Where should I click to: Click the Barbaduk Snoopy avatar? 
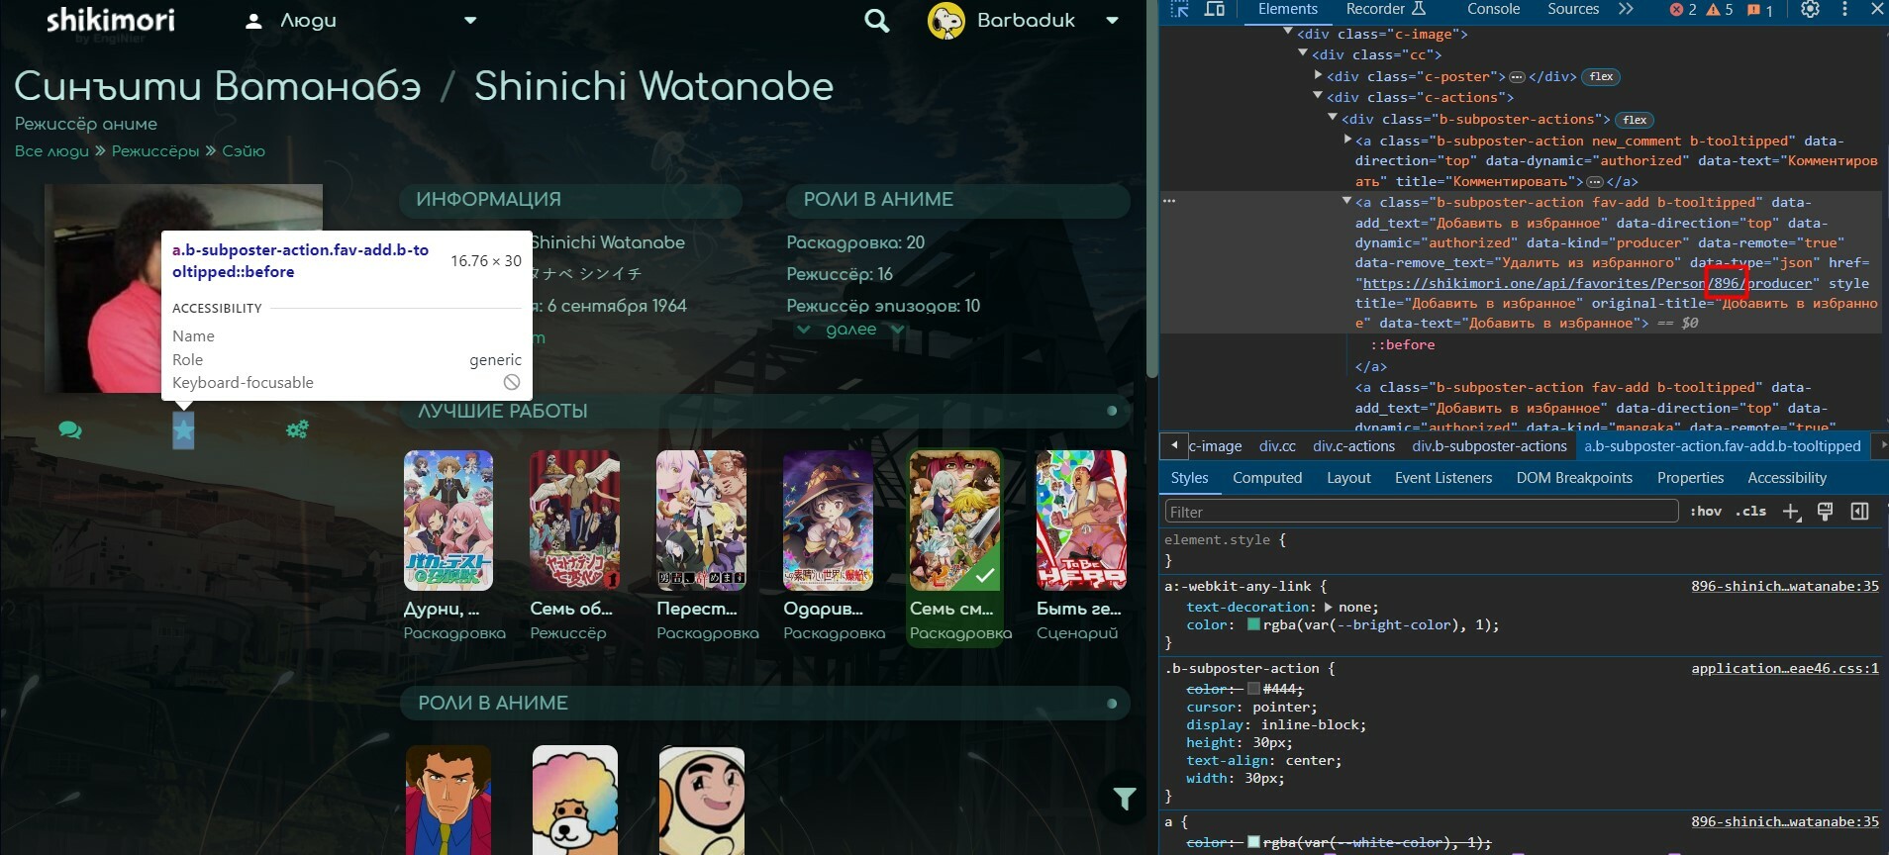click(x=945, y=21)
